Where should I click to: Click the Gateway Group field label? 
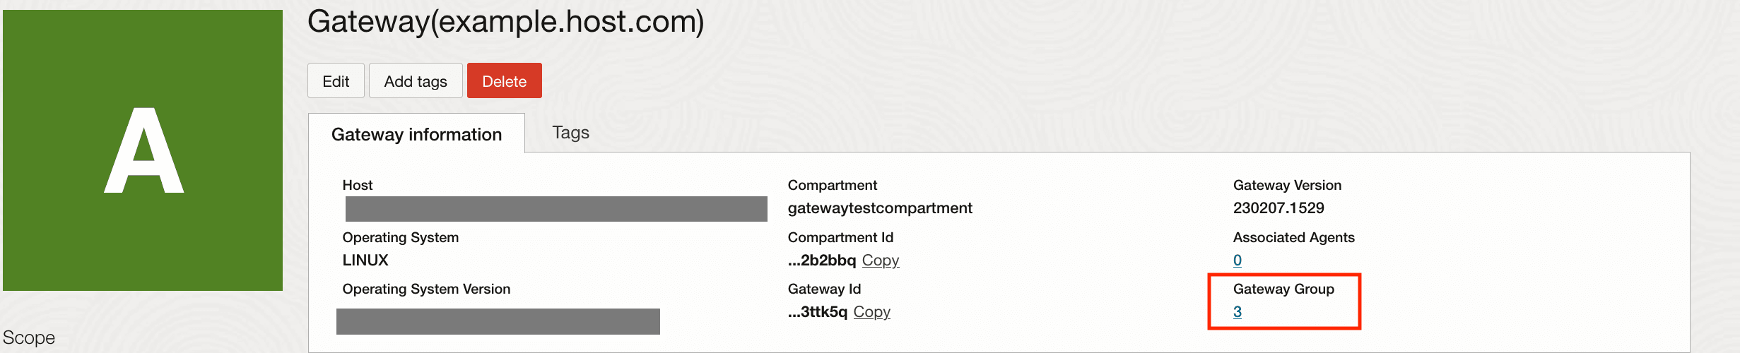1283,289
